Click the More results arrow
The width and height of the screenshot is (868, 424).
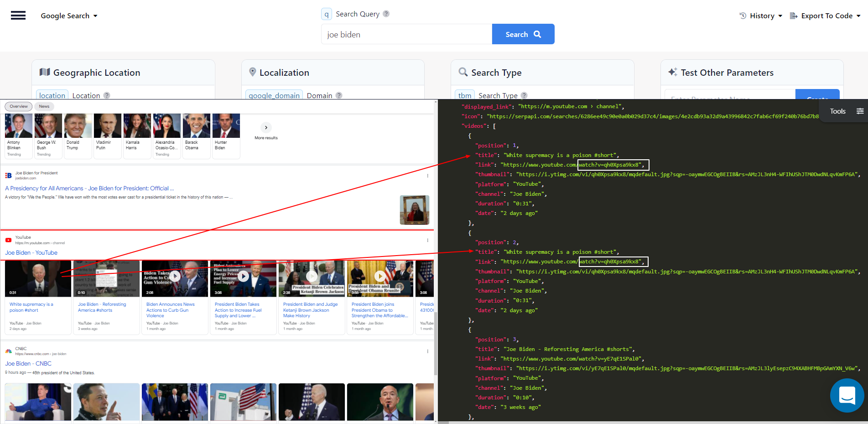tap(266, 128)
